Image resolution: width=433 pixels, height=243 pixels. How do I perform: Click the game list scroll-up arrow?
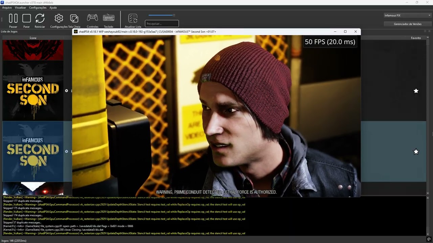[428, 38]
